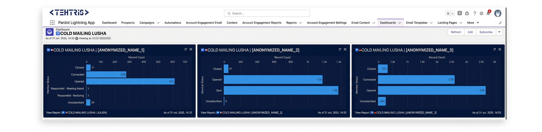Refresh the ANONYMIZED_NAME_3 chart component
The image size is (542, 132).
(x=494, y=49)
